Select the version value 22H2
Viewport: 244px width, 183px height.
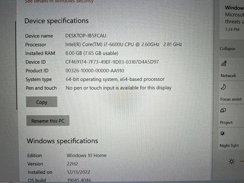[72, 164]
